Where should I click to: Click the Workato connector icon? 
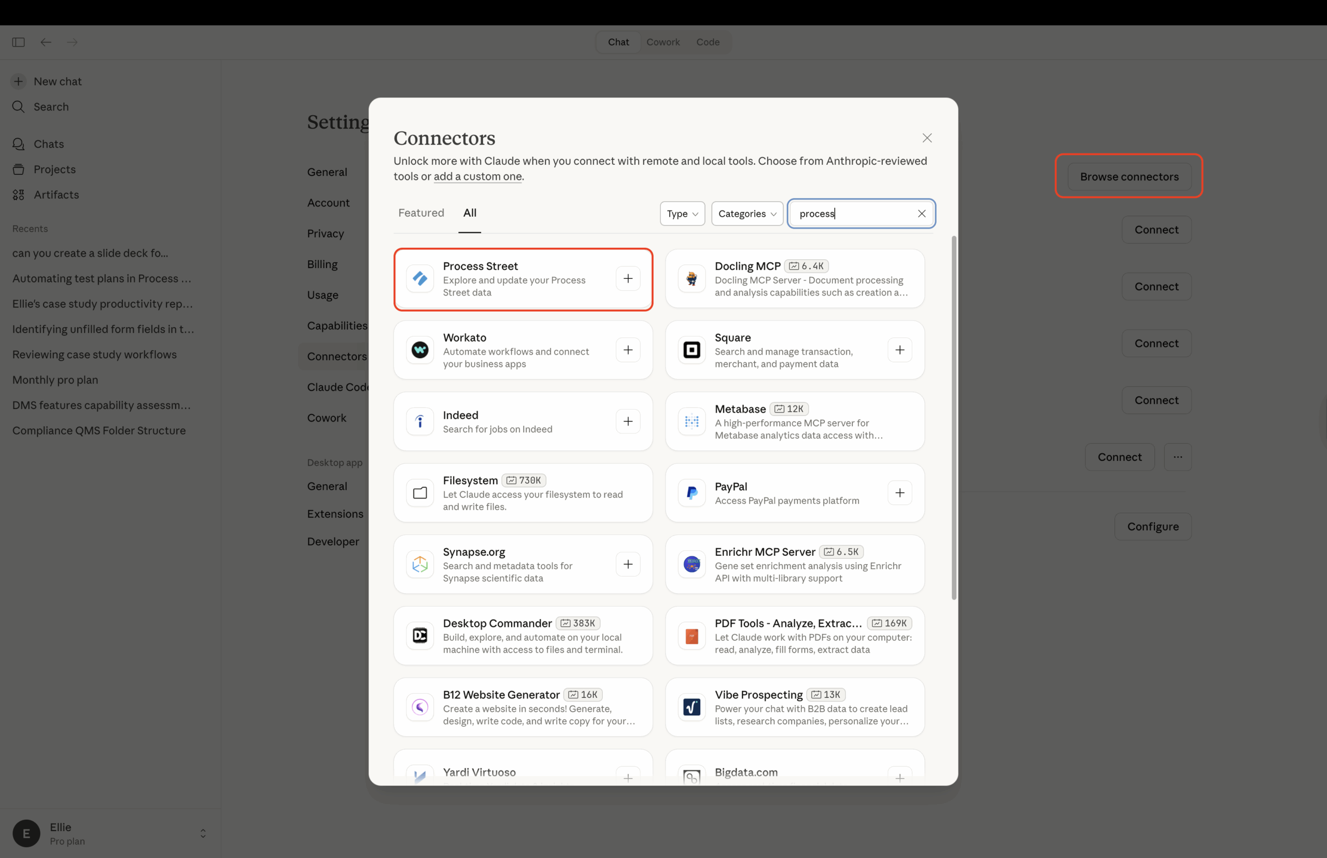tap(420, 350)
